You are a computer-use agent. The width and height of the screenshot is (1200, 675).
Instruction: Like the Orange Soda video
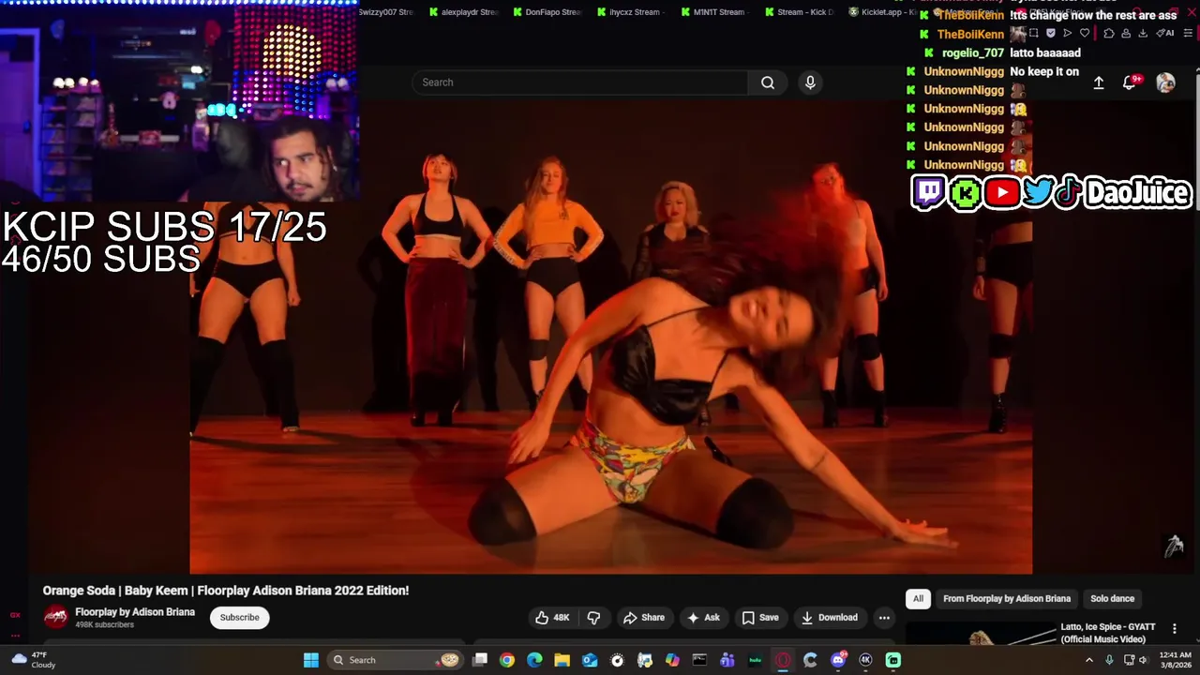(552, 618)
